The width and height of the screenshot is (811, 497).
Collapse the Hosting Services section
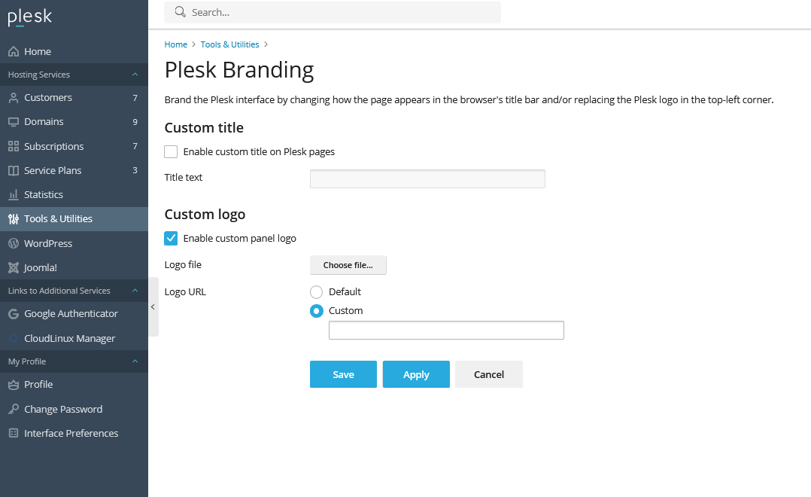click(x=135, y=75)
